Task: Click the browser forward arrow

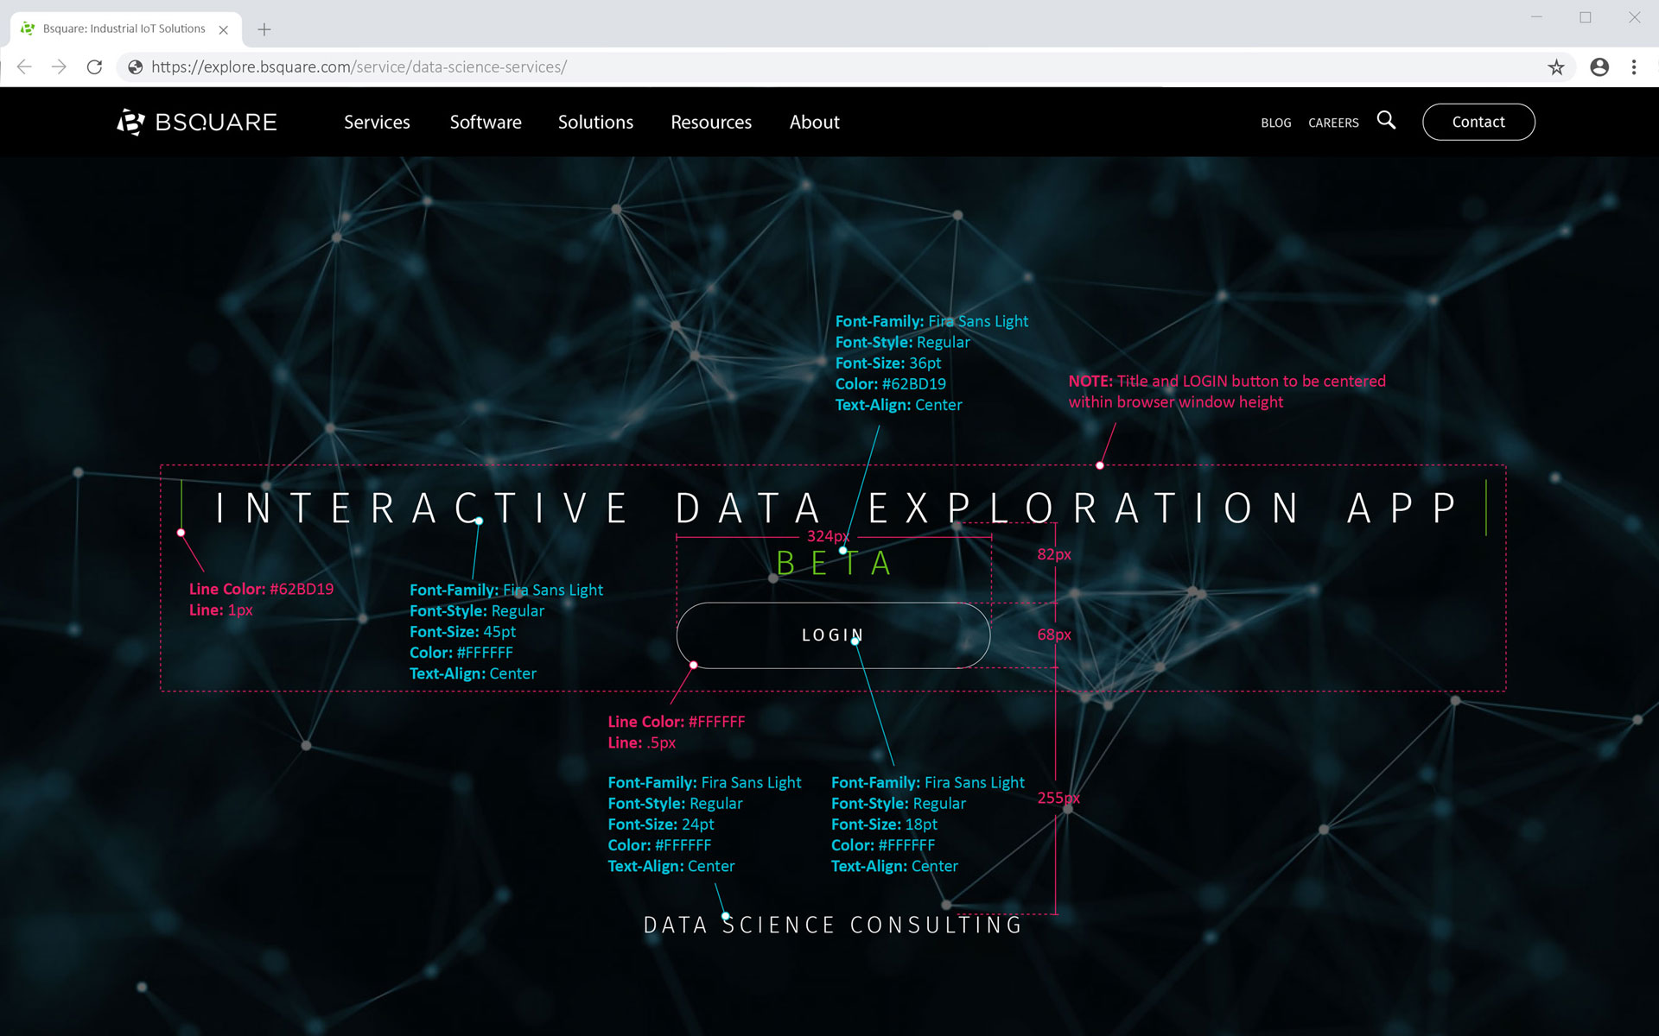Action: pos(59,66)
